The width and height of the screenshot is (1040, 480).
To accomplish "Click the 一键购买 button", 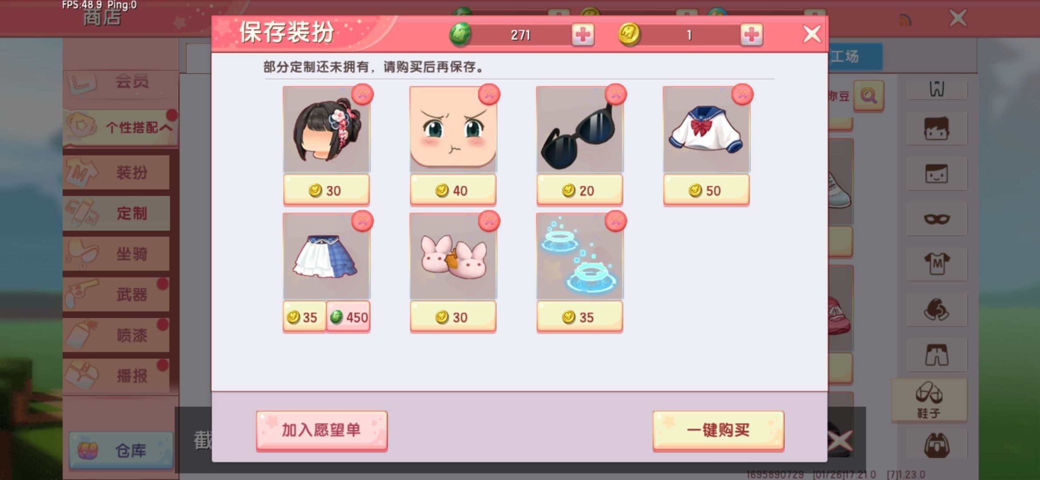I will 718,430.
